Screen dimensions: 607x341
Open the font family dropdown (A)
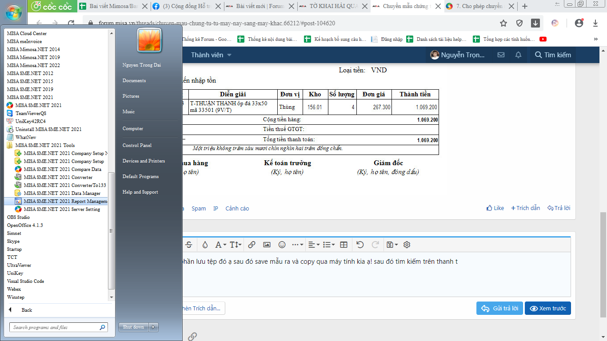pyautogui.click(x=220, y=245)
